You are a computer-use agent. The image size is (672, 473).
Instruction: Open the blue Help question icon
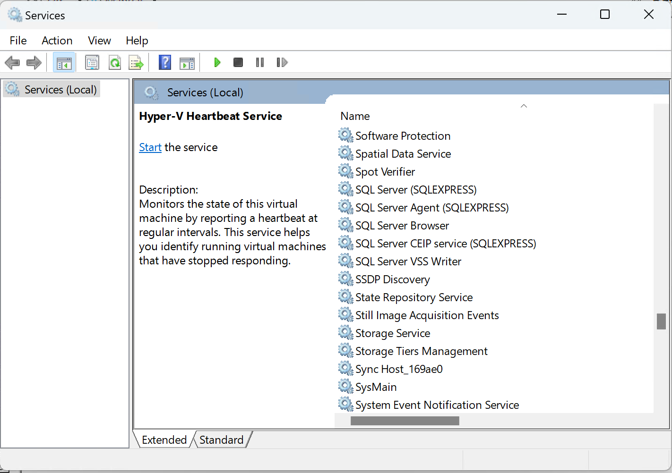(x=165, y=62)
